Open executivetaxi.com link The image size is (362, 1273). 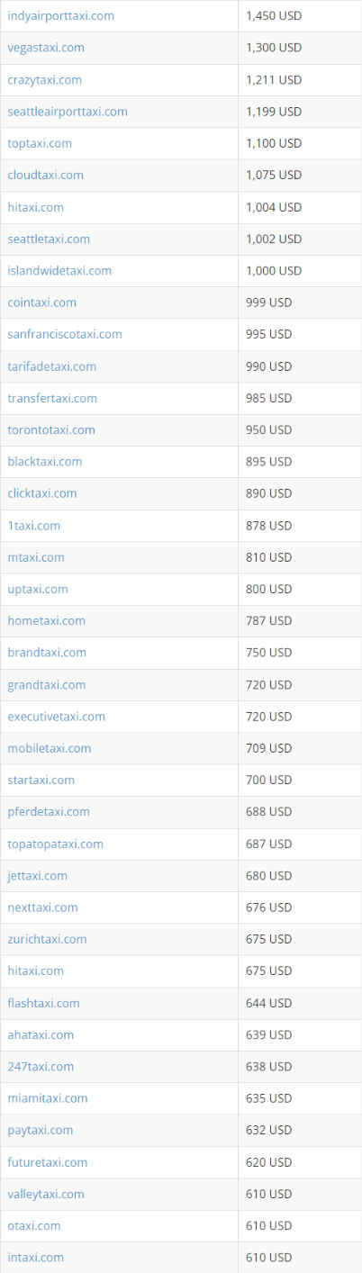(x=56, y=717)
